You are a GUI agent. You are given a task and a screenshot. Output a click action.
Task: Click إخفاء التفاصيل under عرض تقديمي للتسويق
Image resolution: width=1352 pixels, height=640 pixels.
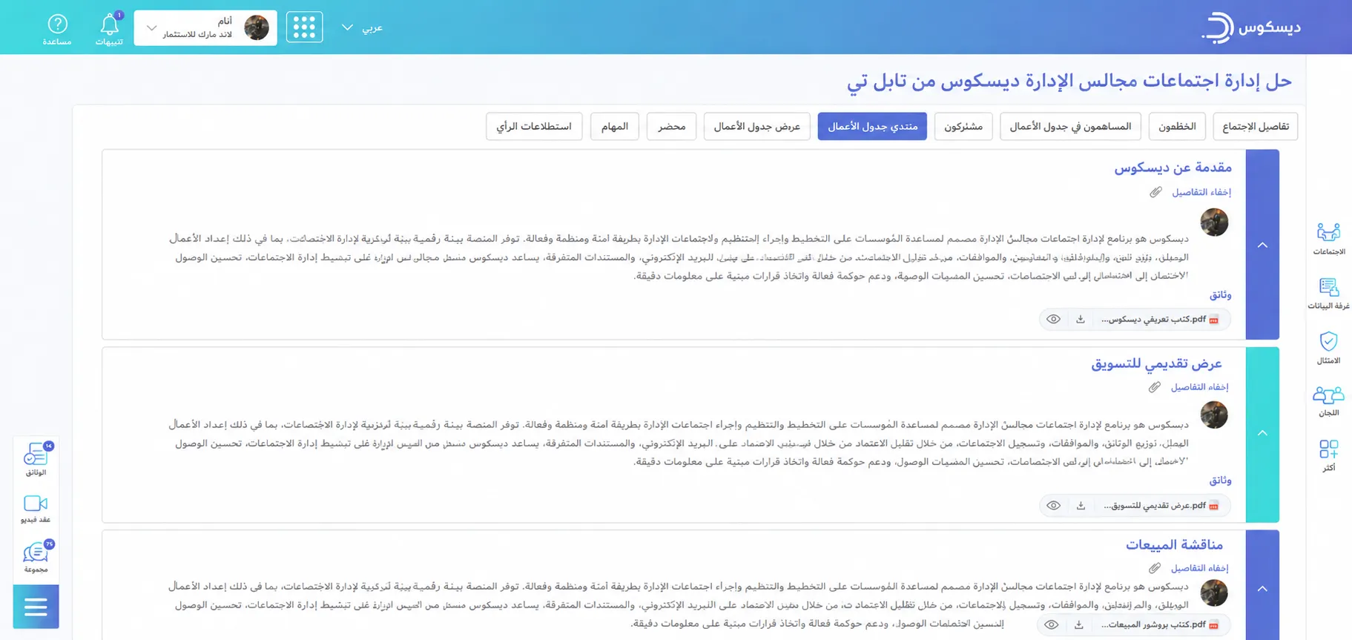pyautogui.click(x=1199, y=387)
